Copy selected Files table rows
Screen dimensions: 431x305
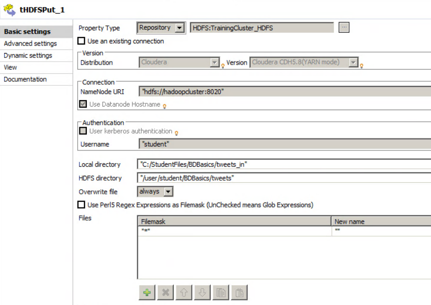point(221,293)
